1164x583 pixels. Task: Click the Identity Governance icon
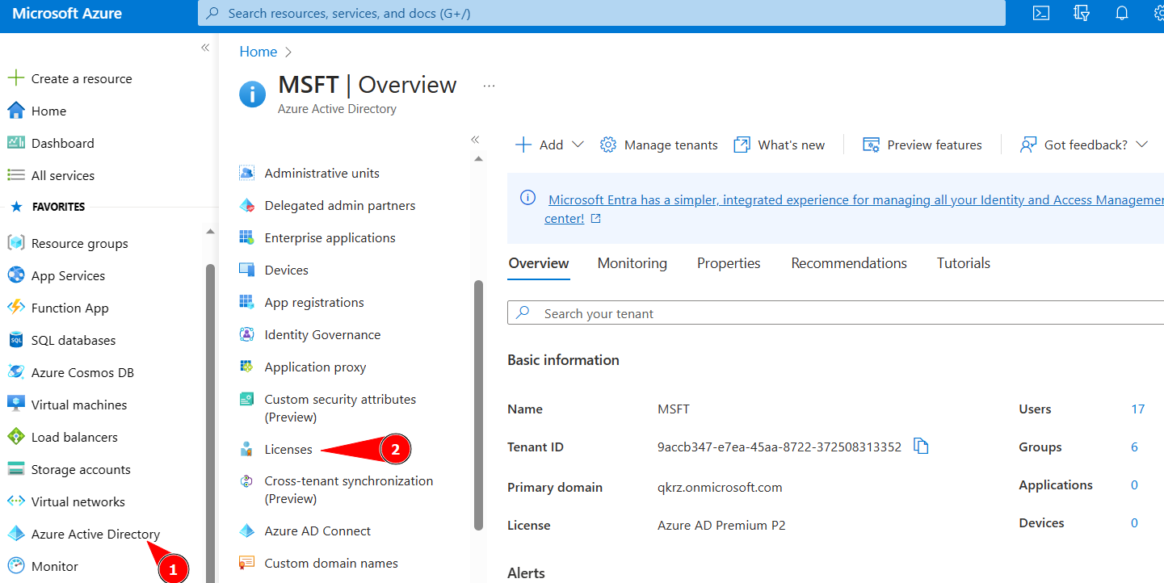click(247, 334)
